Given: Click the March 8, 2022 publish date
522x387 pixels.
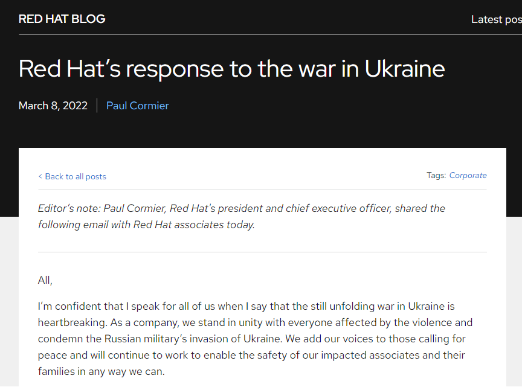Looking at the screenshot, I should pos(53,106).
